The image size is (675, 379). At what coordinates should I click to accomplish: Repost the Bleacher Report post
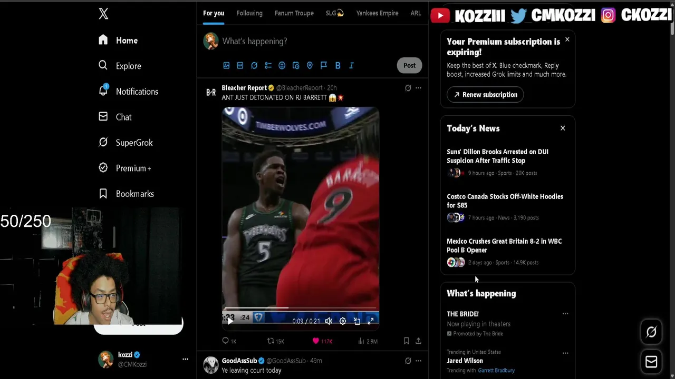tap(275, 341)
